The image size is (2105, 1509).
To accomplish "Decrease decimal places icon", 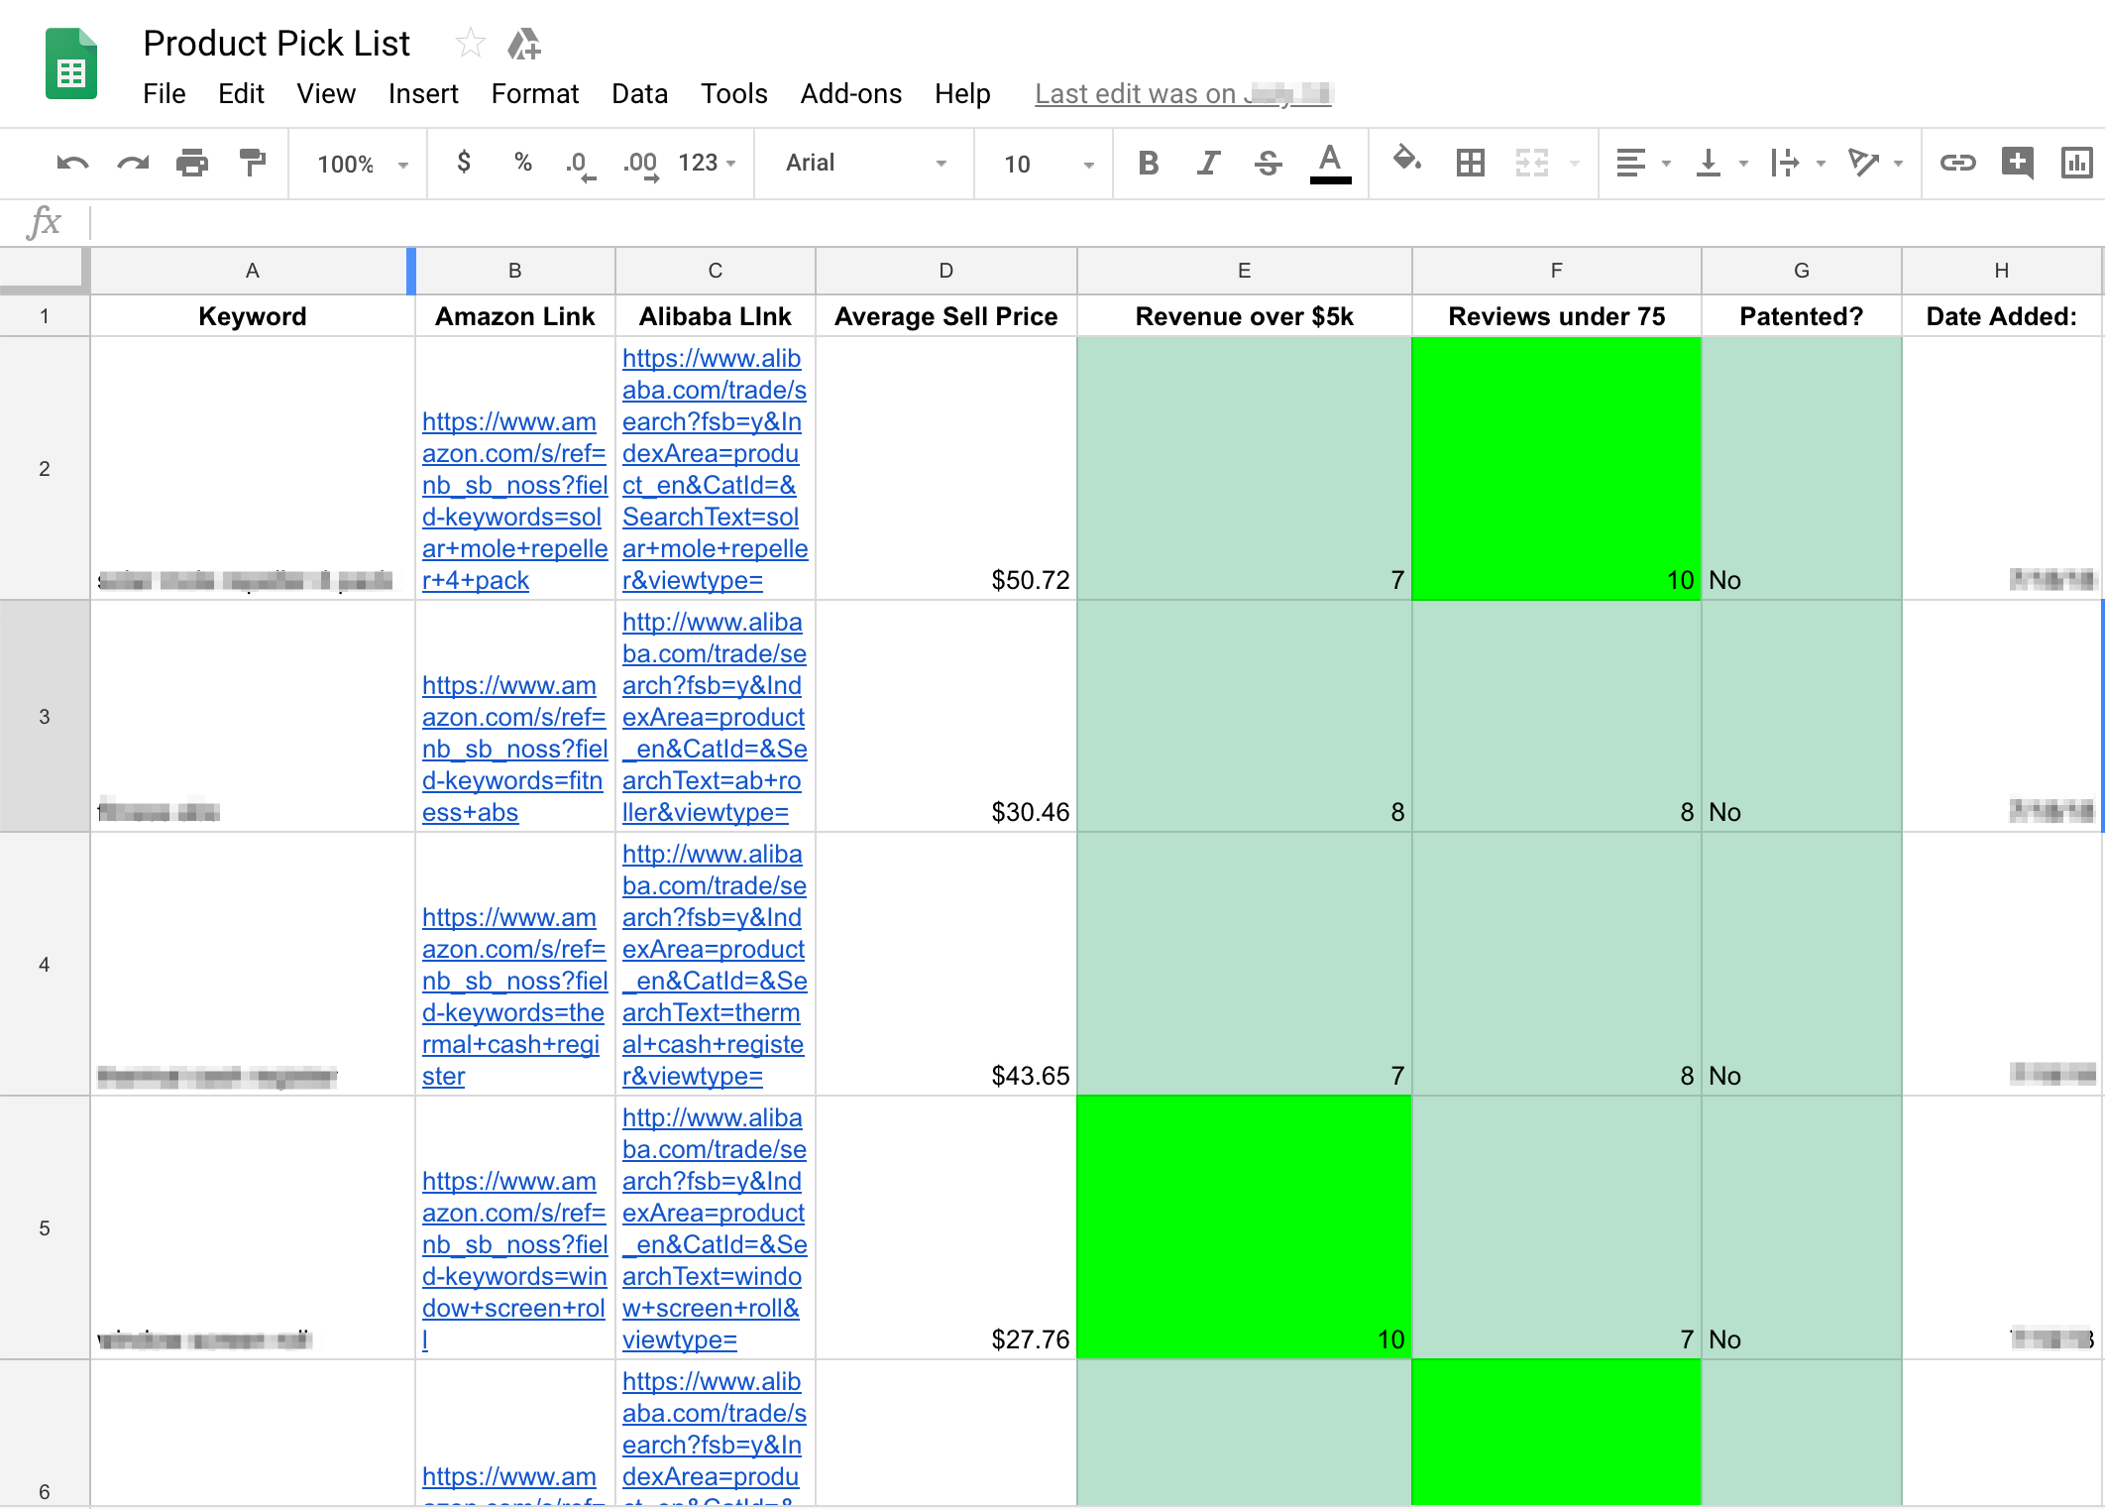I will click(x=581, y=165).
